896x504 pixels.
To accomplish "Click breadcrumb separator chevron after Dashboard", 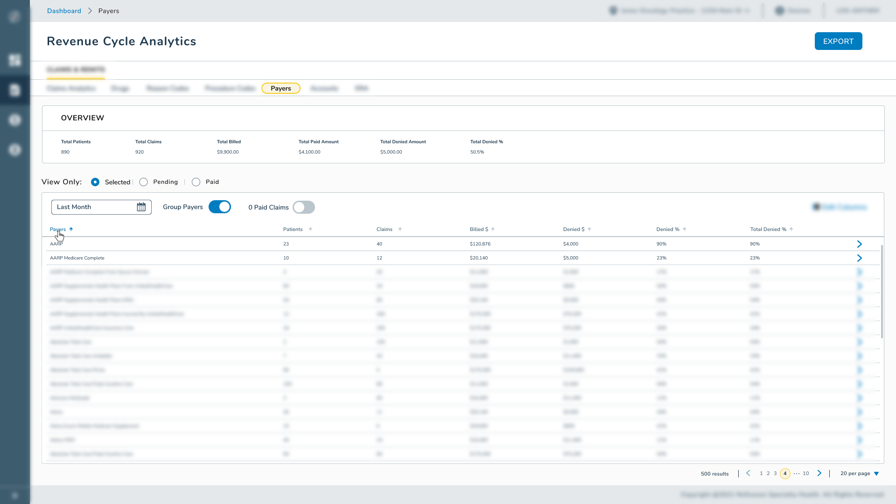I will click(90, 11).
